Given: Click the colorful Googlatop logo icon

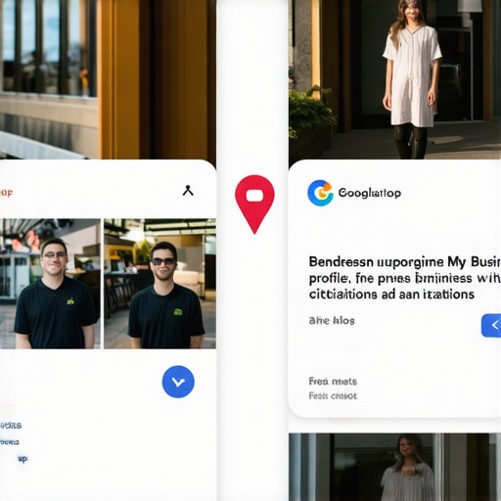Looking at the screenshot, I should 320,193.
